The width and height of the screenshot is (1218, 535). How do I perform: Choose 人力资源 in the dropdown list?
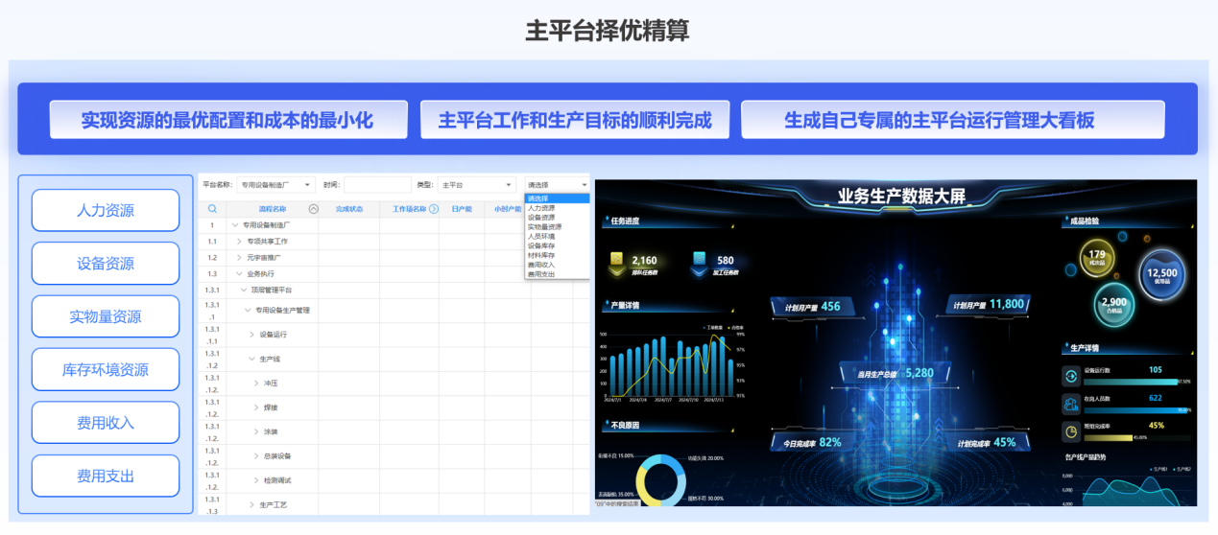tap(541, 208)
